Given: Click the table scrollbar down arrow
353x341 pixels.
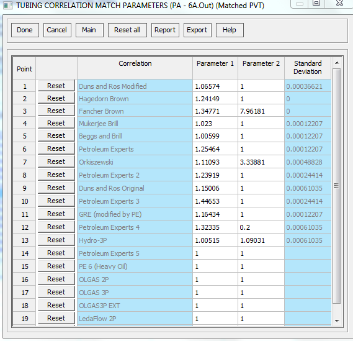Looking at the screenshot, I should pos(337,321).
